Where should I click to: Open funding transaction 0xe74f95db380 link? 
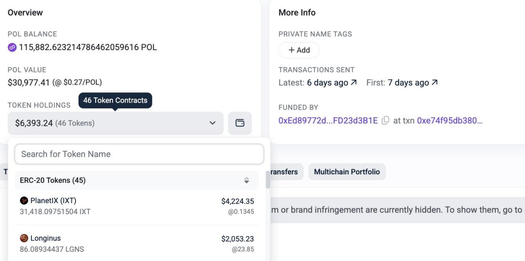click(449, 121)
